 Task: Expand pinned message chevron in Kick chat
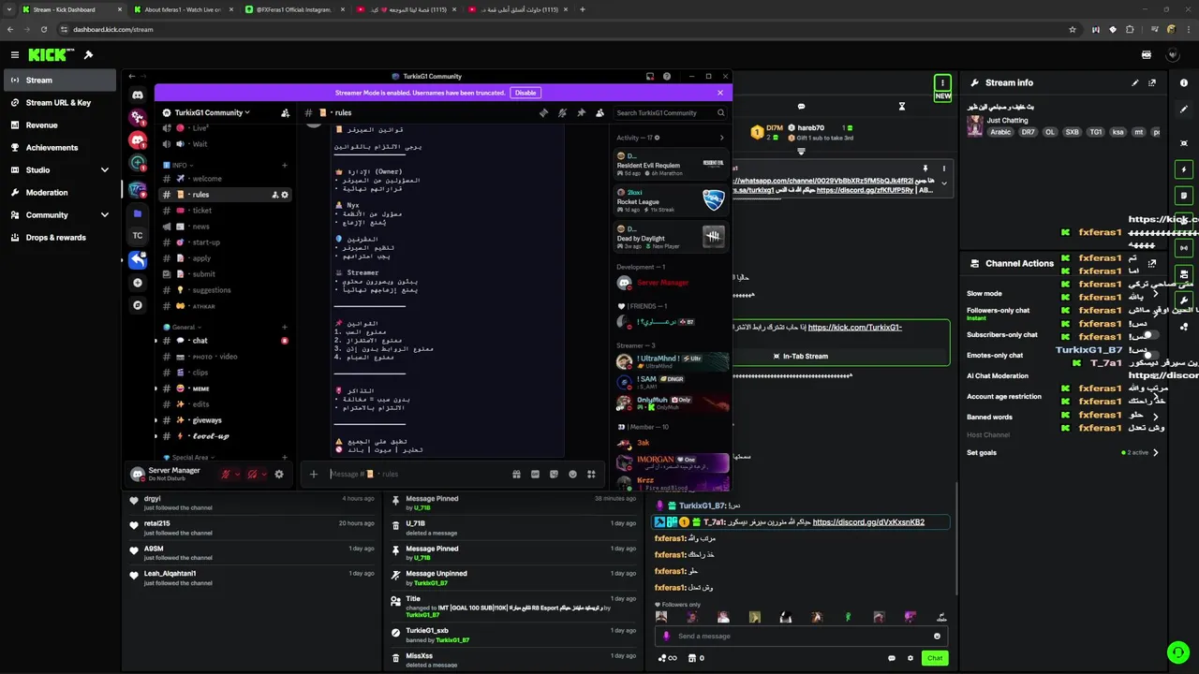tap(944, 183)
